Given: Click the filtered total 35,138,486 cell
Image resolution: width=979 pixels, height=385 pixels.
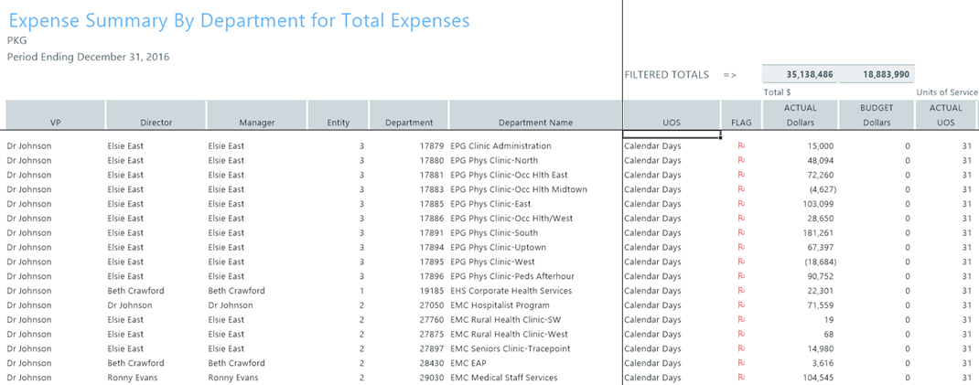Looking at the screenshot, I should pyautogui.click(x=800, y=75).
